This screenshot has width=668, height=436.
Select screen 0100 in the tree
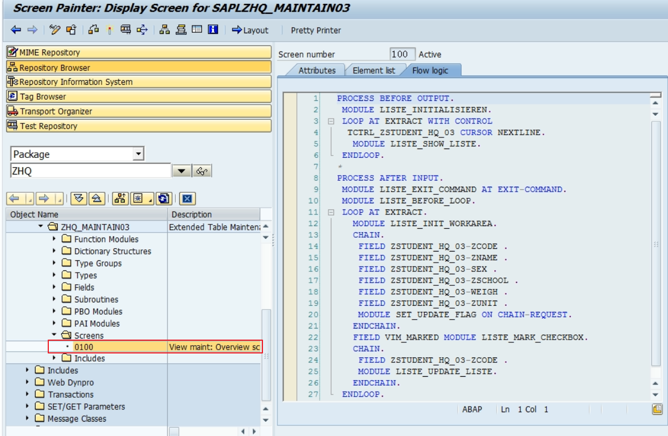pos(83,347)
